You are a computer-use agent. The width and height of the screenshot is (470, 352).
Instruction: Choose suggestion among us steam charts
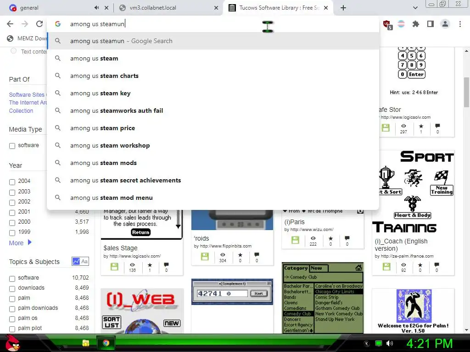(213, 76)
